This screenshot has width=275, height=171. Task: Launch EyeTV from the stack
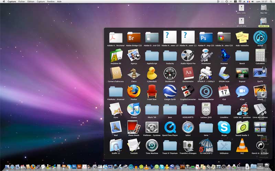point(260,73)
